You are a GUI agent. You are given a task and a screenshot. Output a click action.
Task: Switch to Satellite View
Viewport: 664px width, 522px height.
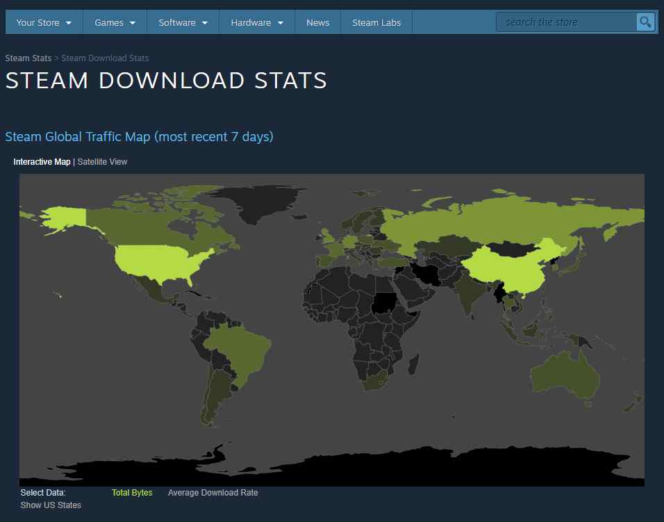(102, 161)
